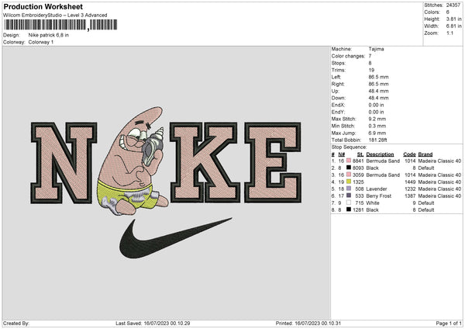Viewport: 465px width, 329px height.
Task: Select "Bermuda Sand" description in row 1
Action: [383, 161]
